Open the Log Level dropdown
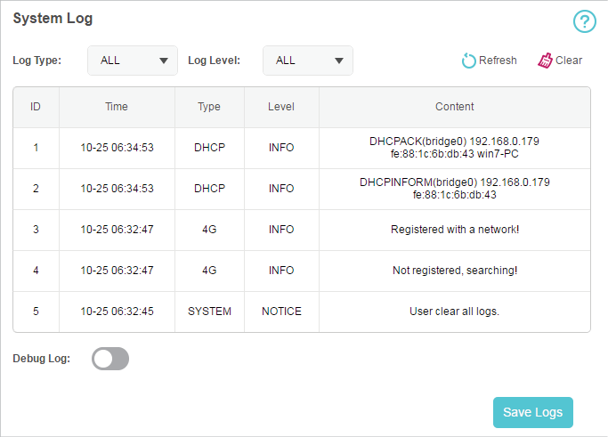The height and width of the screenshot is (437, 608). pyautogui.click(x=308, y=61)
